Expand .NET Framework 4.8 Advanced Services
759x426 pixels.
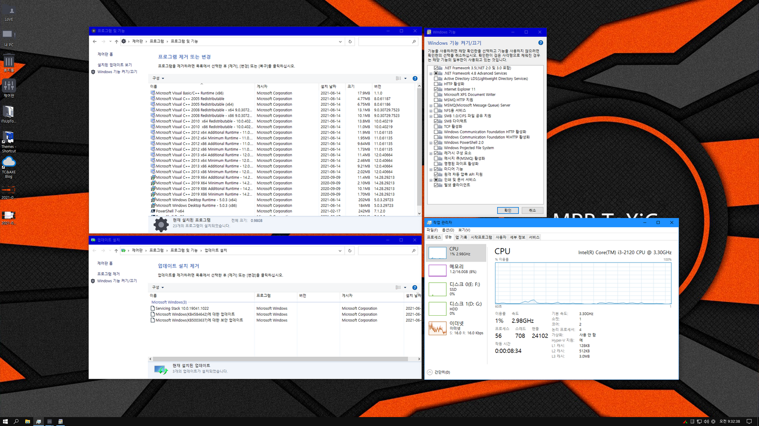431,74
